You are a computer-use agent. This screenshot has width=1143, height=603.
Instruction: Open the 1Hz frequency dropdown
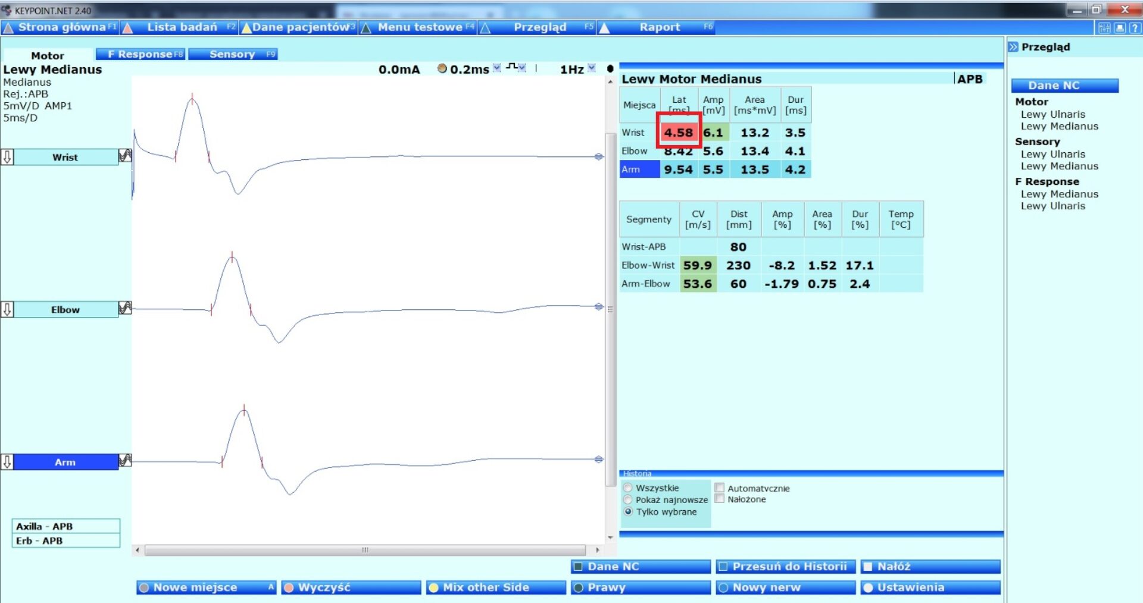(x=591, y=68)
